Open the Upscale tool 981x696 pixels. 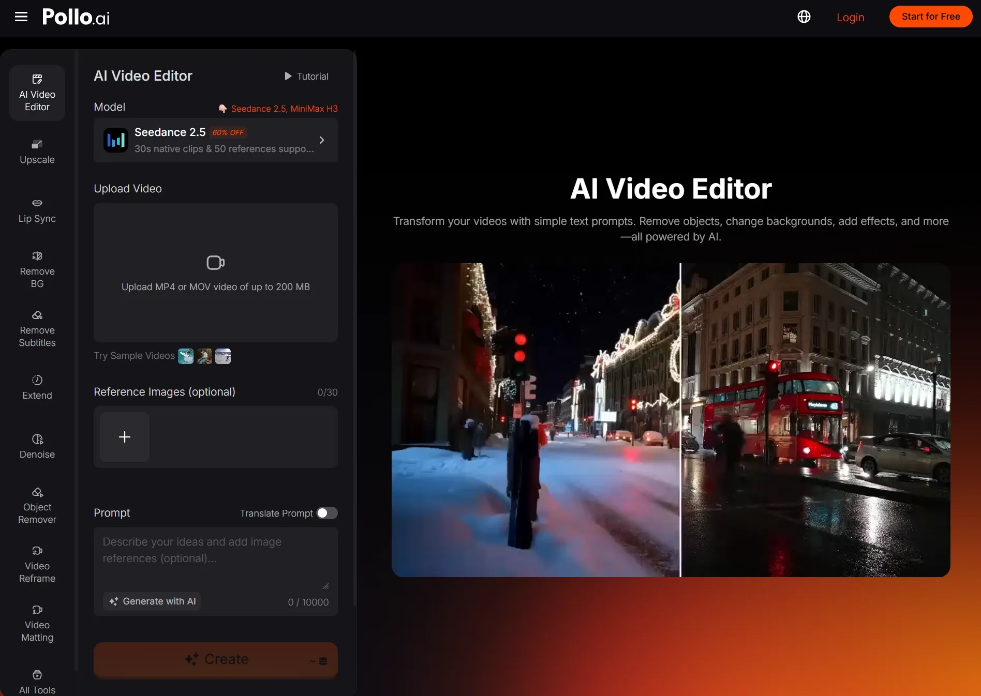coord(37,152)
